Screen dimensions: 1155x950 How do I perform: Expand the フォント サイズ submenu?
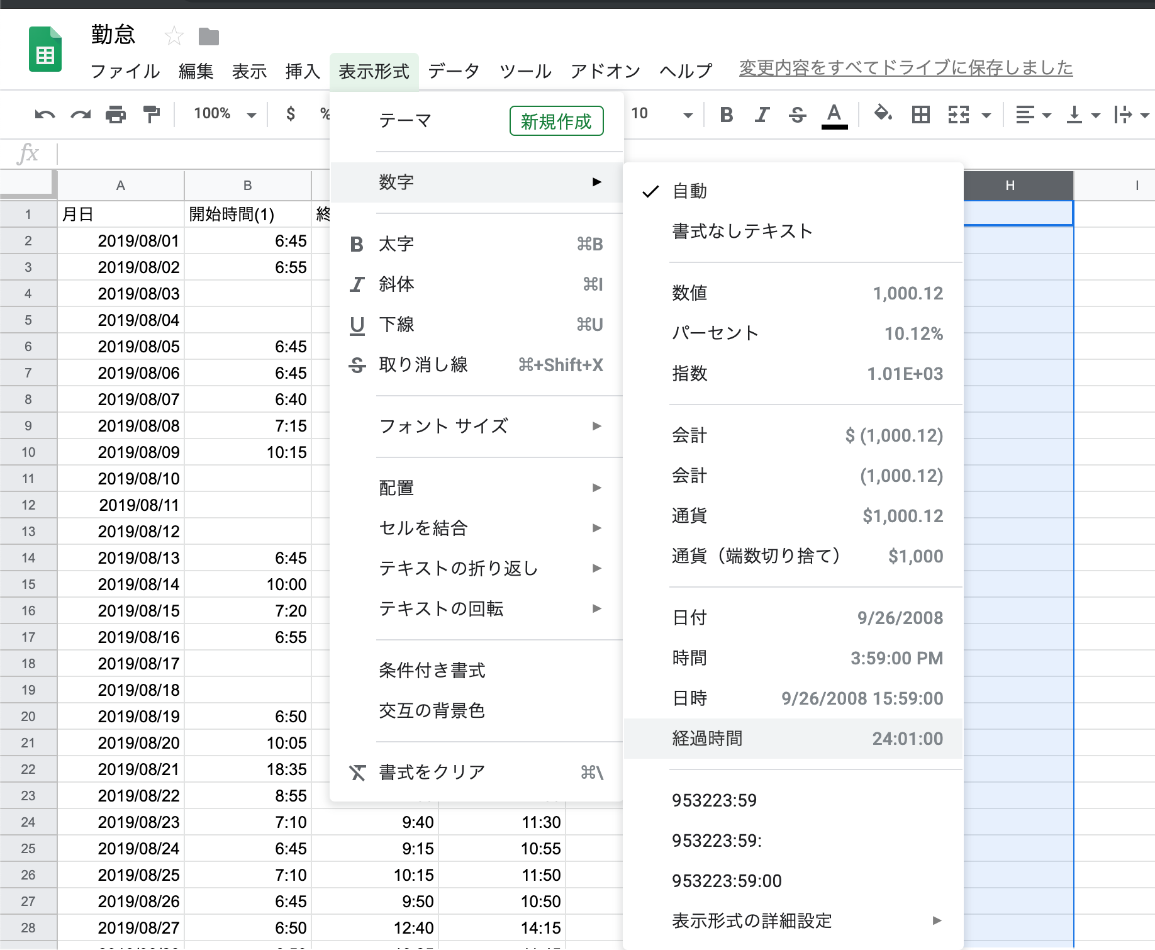[x=476, y=427]
